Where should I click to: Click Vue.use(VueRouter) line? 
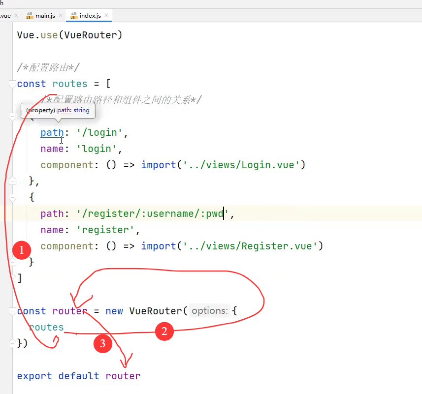[70, 35]
